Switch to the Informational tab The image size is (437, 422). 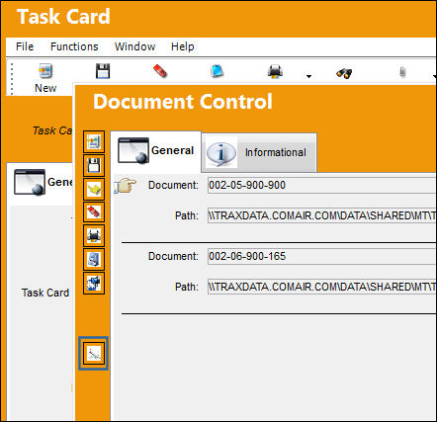[x=259, y=153]
